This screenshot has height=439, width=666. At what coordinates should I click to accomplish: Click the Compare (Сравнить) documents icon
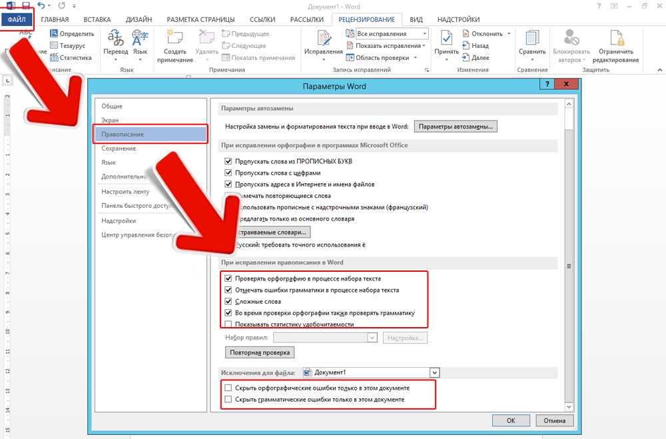532,39
